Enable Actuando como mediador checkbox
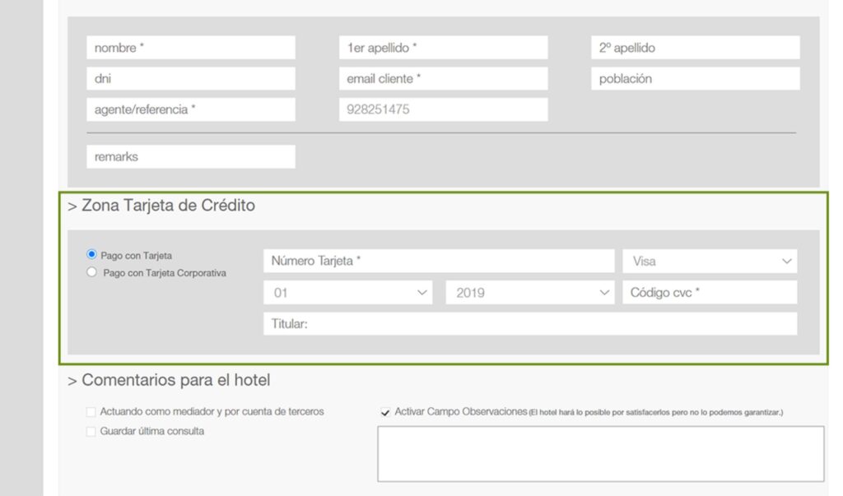Screen dimensions: 843x496 pos(91,411)
